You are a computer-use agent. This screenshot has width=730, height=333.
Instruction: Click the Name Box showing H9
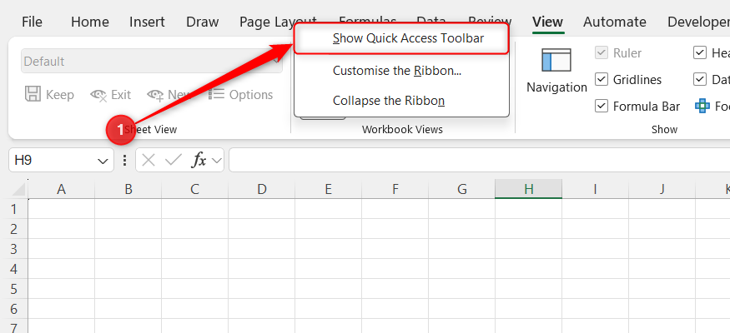click(x=61, y=160)
